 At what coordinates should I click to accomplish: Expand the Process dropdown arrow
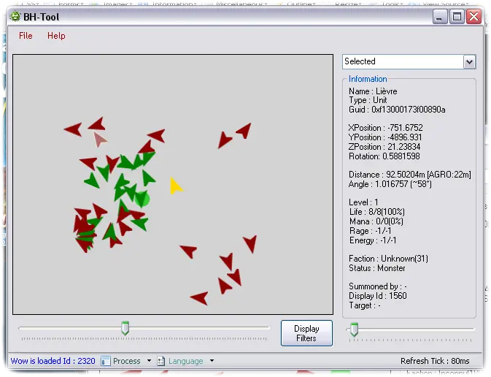coord(150,361)
